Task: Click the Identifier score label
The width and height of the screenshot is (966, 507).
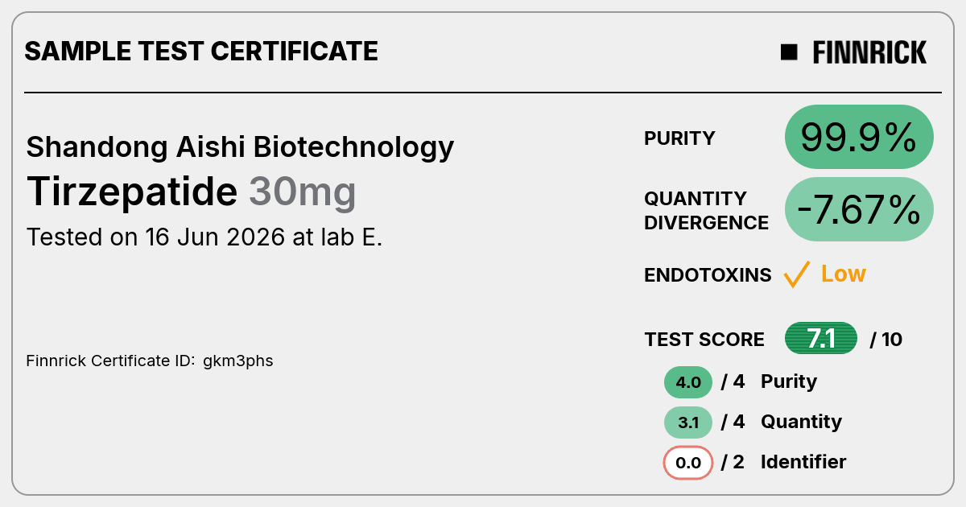Action: [803, 462]
